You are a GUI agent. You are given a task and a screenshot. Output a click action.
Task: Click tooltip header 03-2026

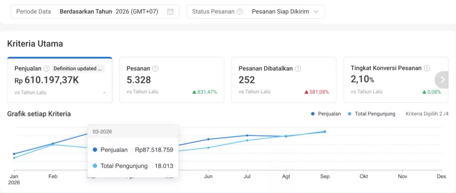102,132
